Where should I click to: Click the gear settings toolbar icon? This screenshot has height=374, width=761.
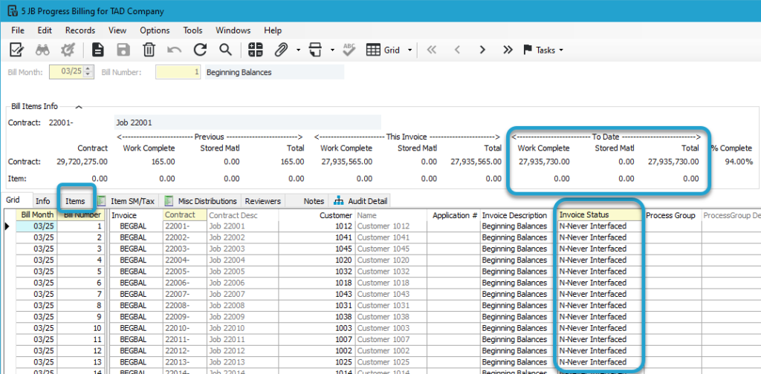click(68, 50)
